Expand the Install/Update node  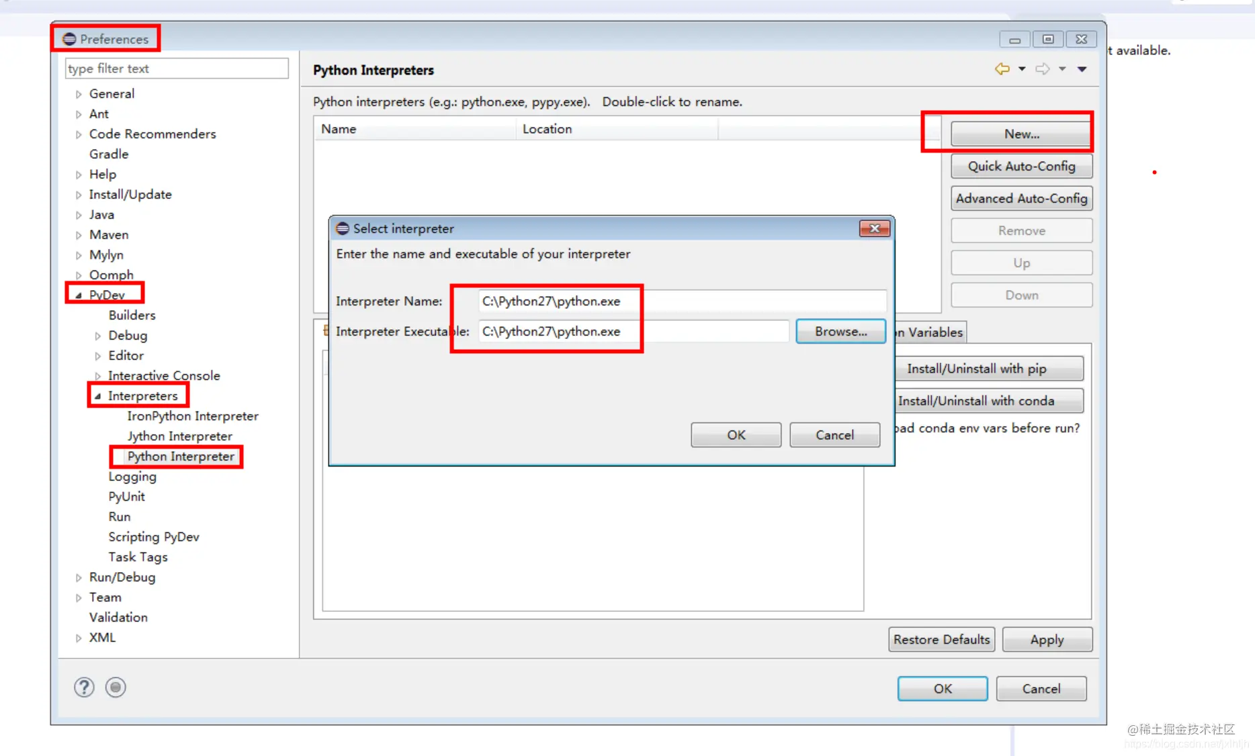tap(79, 195)
